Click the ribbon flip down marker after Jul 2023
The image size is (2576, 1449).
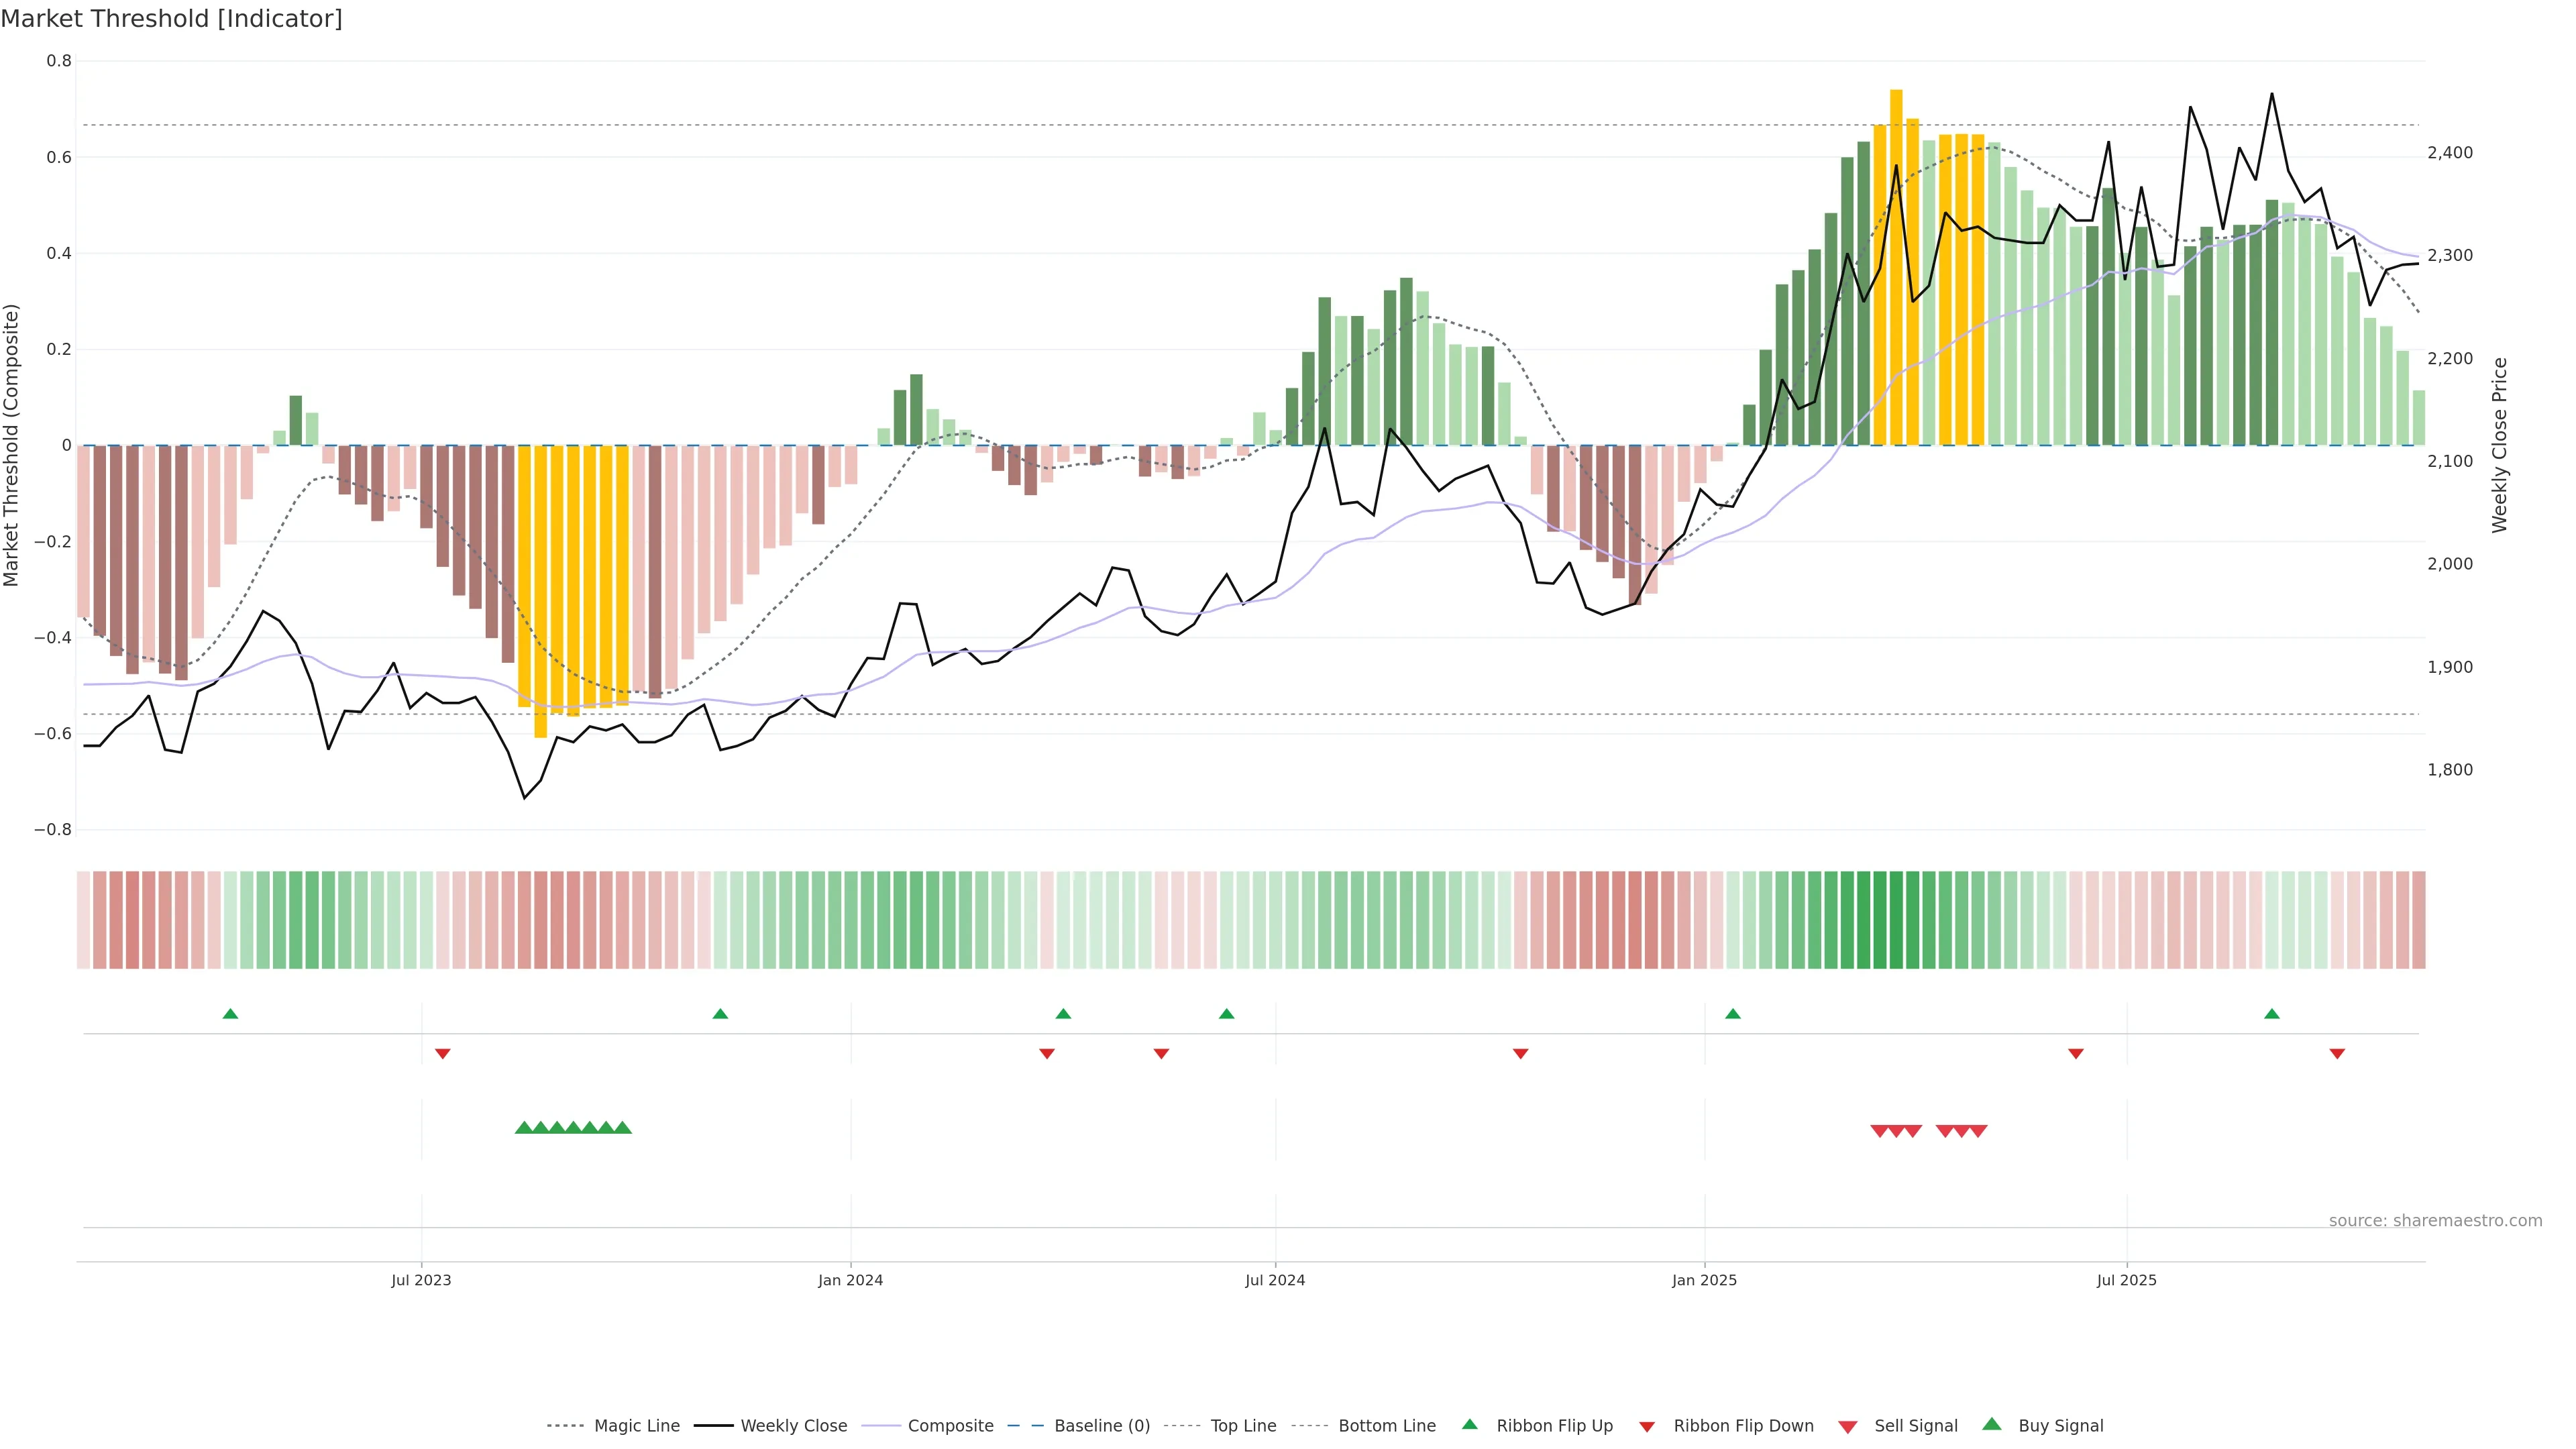[x=443, y=1053]
